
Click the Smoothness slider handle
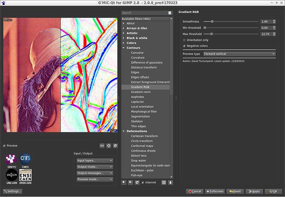point(212,21)
